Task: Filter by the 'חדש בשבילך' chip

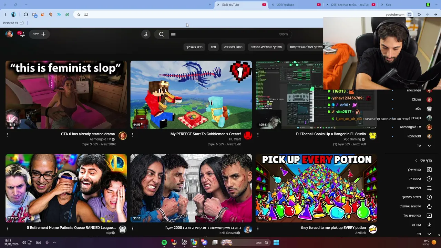Action: click(x=194, y=47)
